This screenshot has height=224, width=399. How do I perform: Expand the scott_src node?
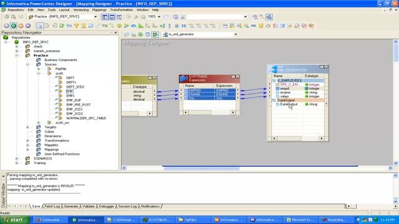[39, 123]
